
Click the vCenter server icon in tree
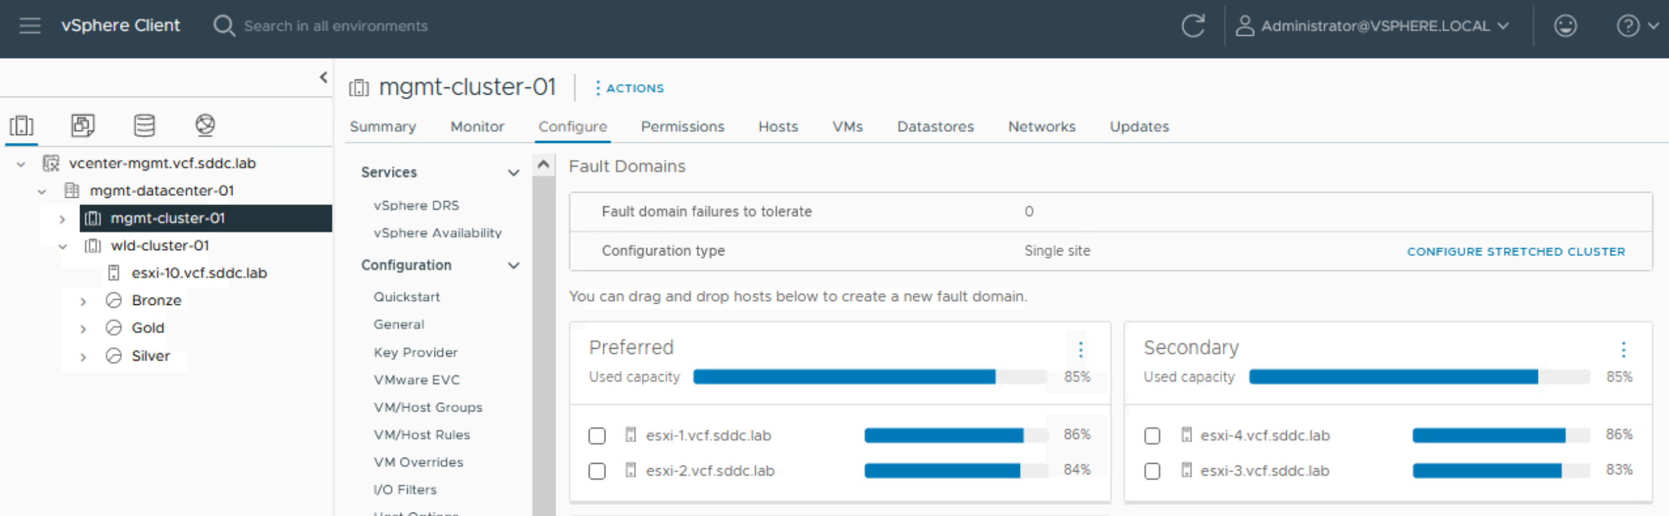coord(51,163)
